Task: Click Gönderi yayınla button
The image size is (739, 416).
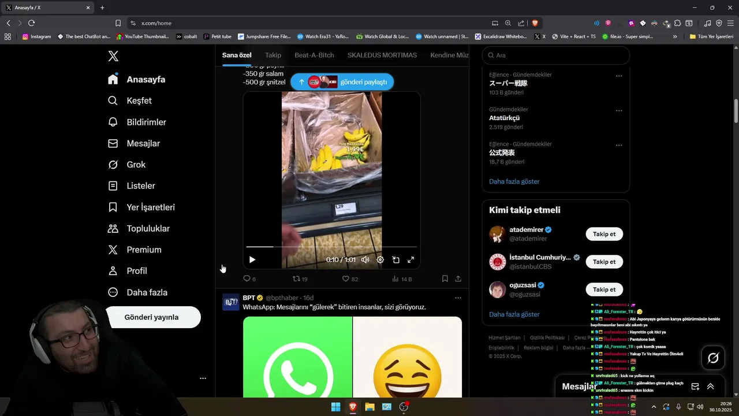Action: (x=152, y=317)
